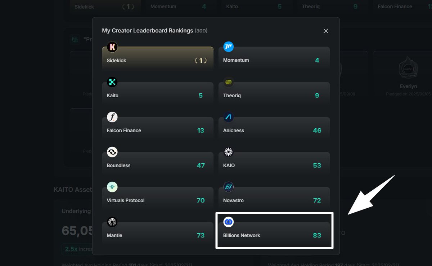The image size is (432, 266).
Task: Click the Mantle logo icon
Action: tap(112, 222)
